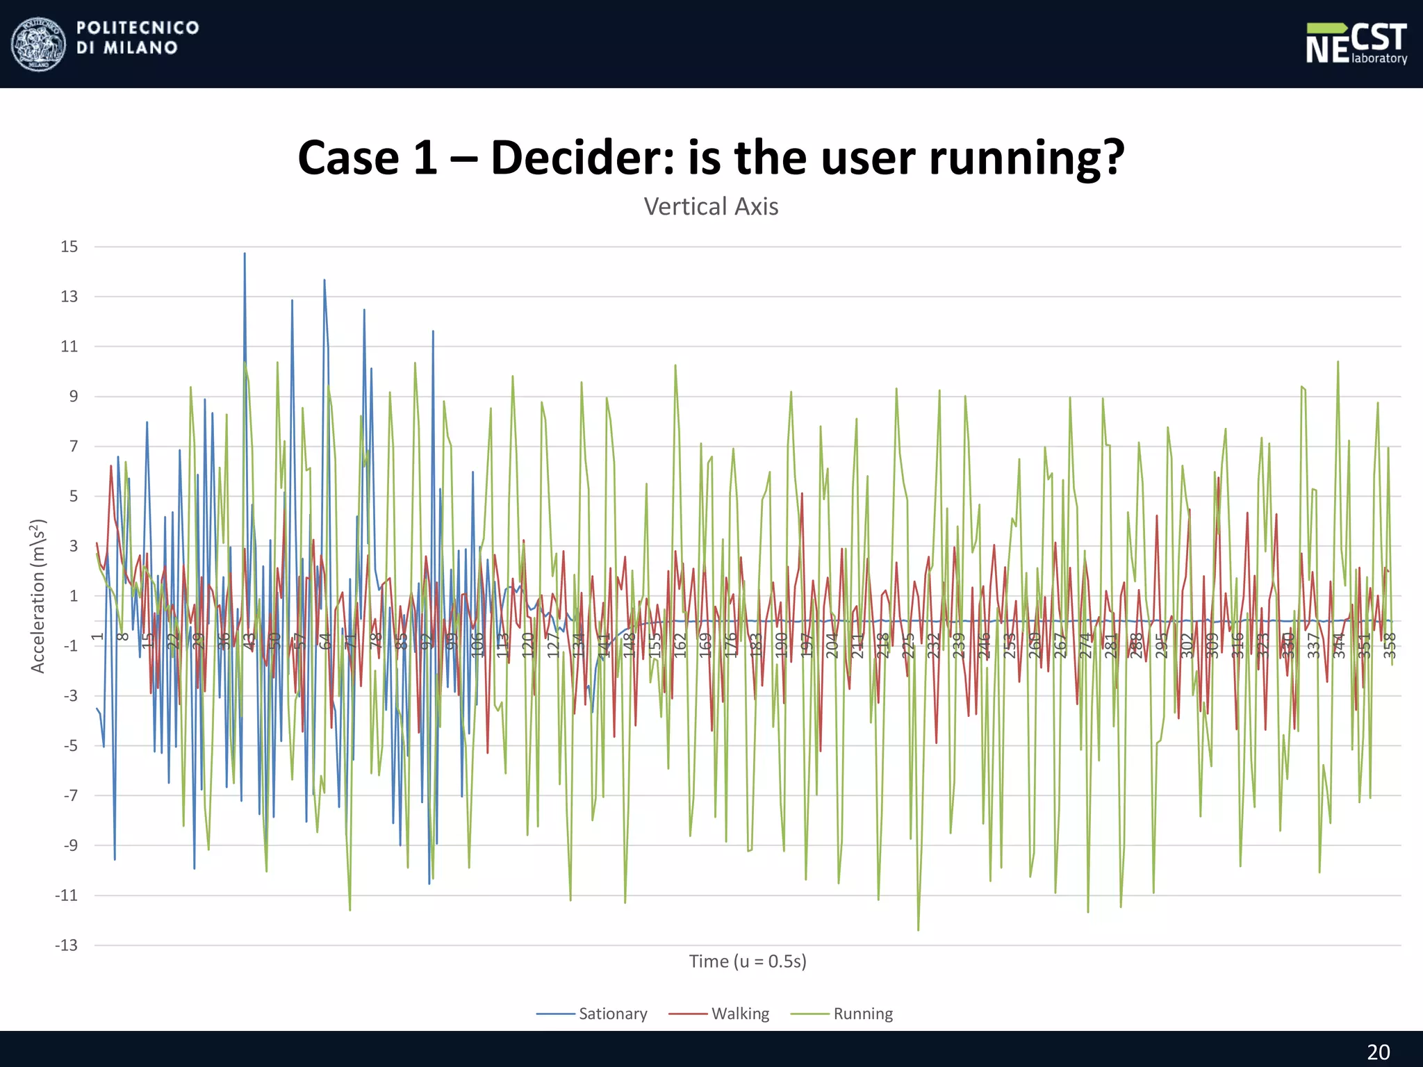Click the red Walking legend line

click(x=688, y=1014)
